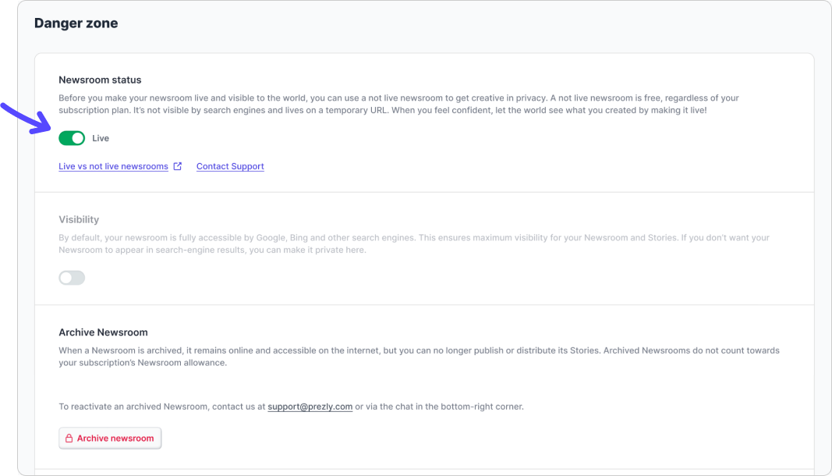Select the Danger zone heading
Viewport: 832px width, 476px height.
click(76, 23)
